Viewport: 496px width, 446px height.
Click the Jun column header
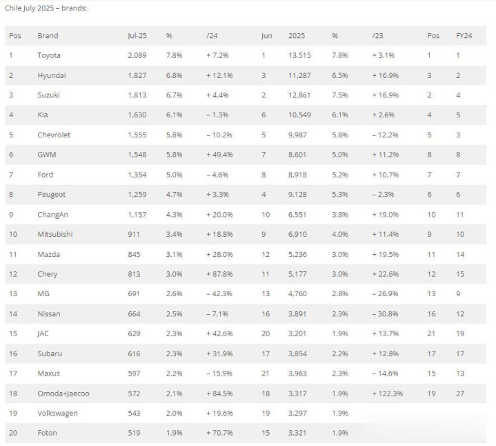pyautogui.click(x=267, y=35)
